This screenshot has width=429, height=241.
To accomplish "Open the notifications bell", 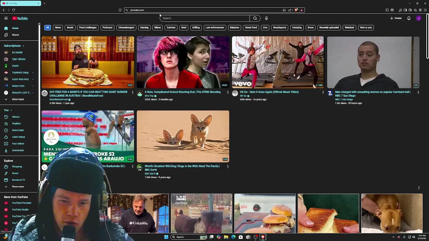I will pyautogui.click(x=409, y=18).
